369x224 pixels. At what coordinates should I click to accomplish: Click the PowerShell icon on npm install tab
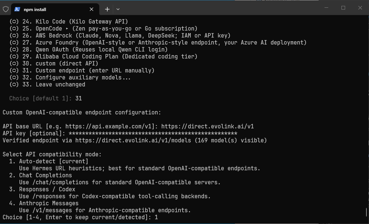[17, 9]
